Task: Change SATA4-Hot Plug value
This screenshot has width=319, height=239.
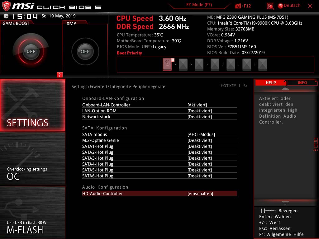Action: click(x=200, y=164)
